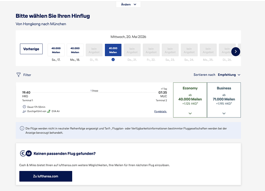Select the disabled Di., 19. date tile

pyautogui.click(x=94, y=50)
